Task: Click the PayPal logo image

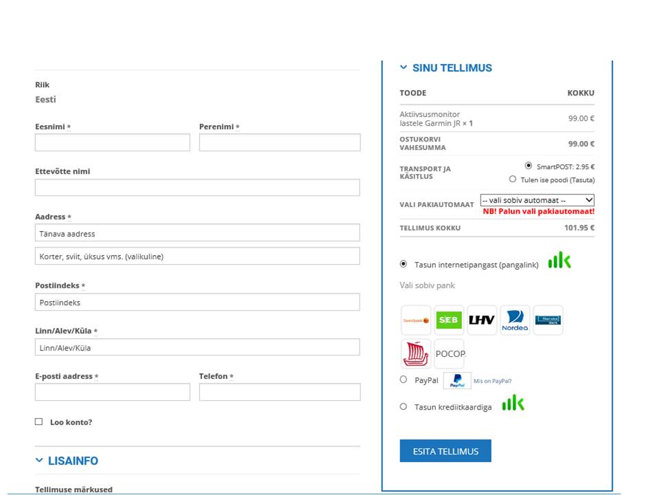Action: tap(457, 381)
